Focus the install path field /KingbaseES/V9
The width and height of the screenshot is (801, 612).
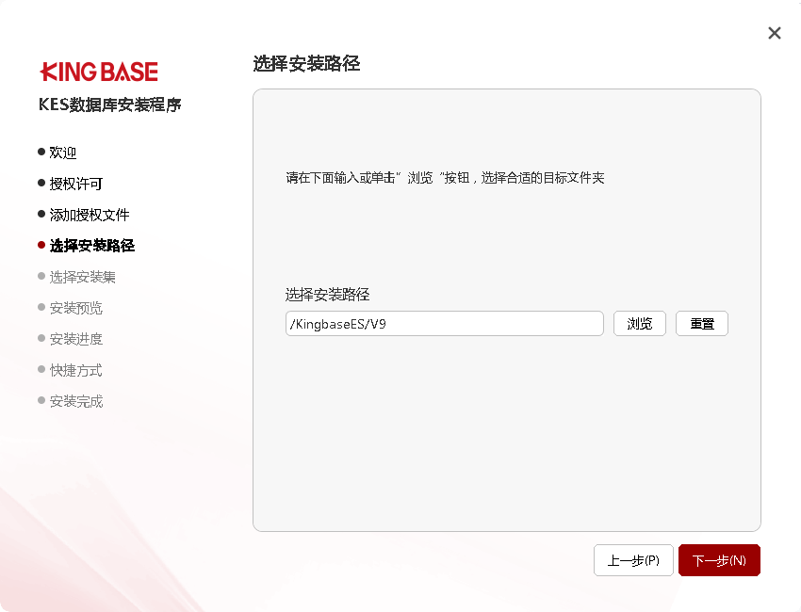pyautogui.click(x=444, y=324)
